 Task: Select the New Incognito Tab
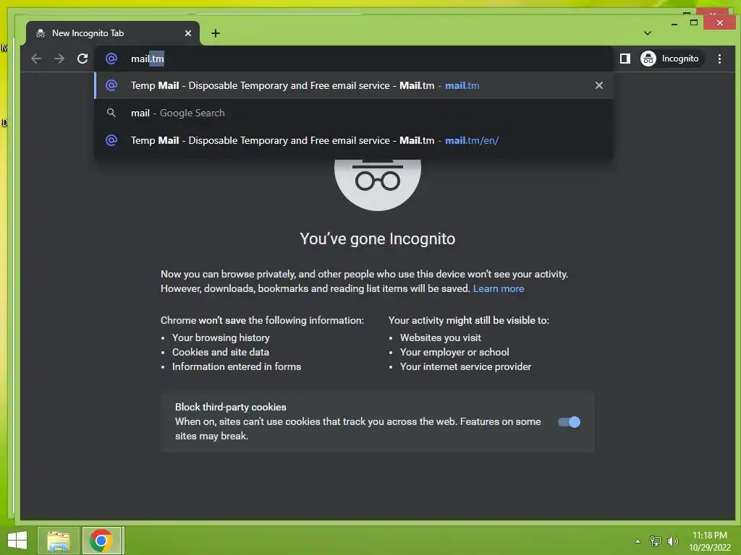point(112,33)
